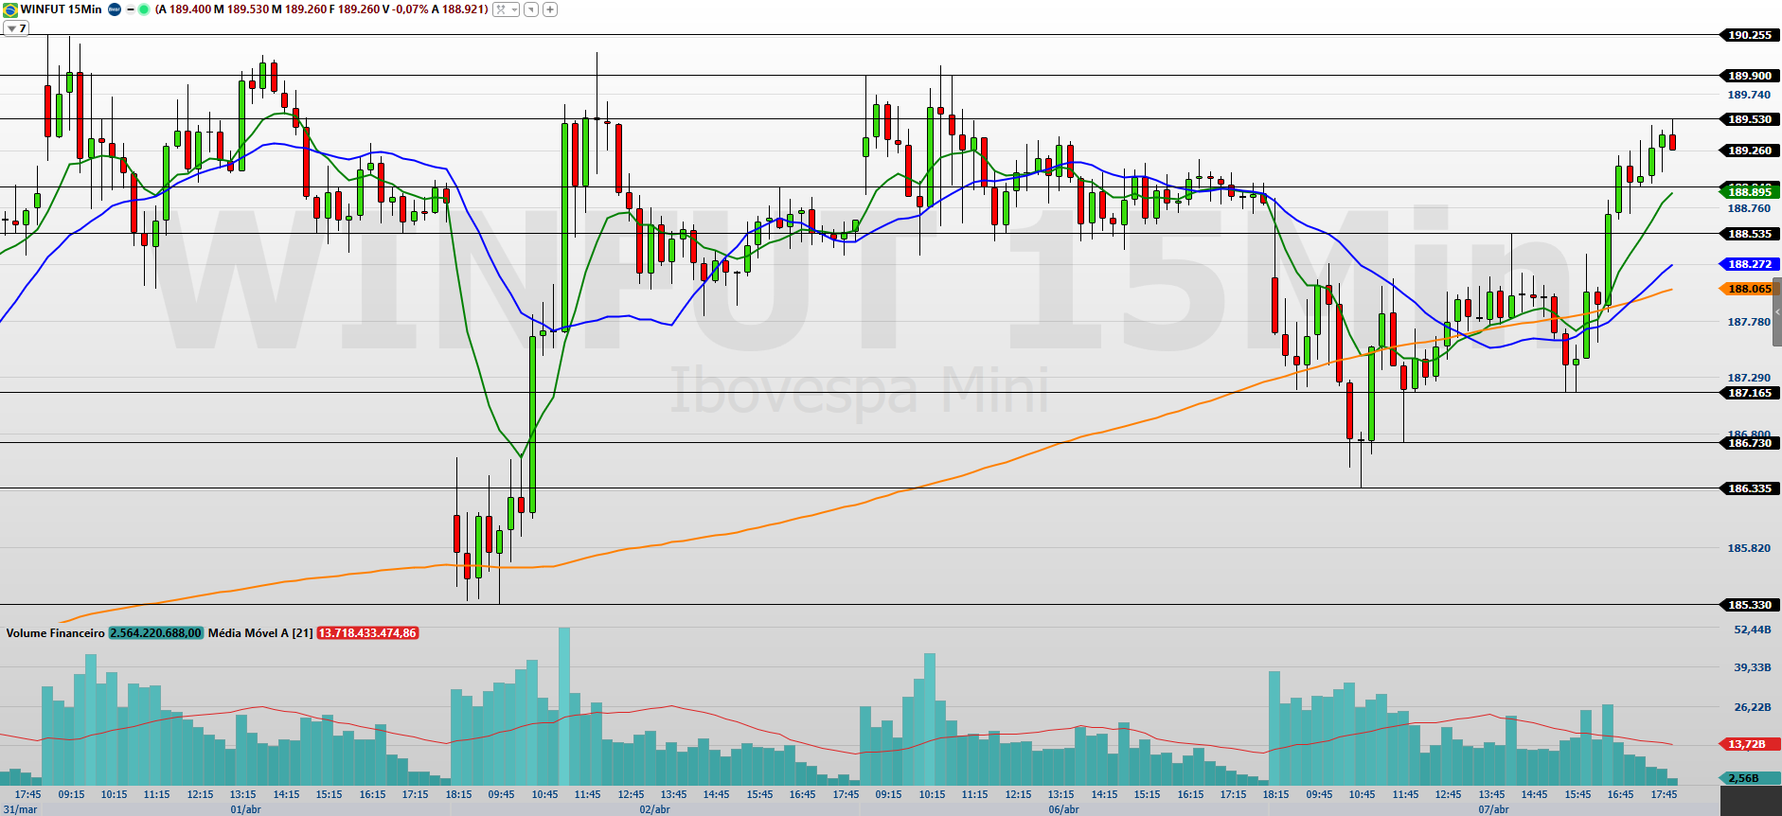The height and width of the screenshot is (816, 1782).
Task: Toggle the green connection status indicator
Action: pyautogui.click(x=144, y=9)
